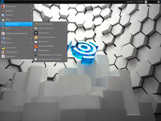Viewport: 161px width, 121px height.
Task: Click the date and time clock
Action: pos(135,2)
